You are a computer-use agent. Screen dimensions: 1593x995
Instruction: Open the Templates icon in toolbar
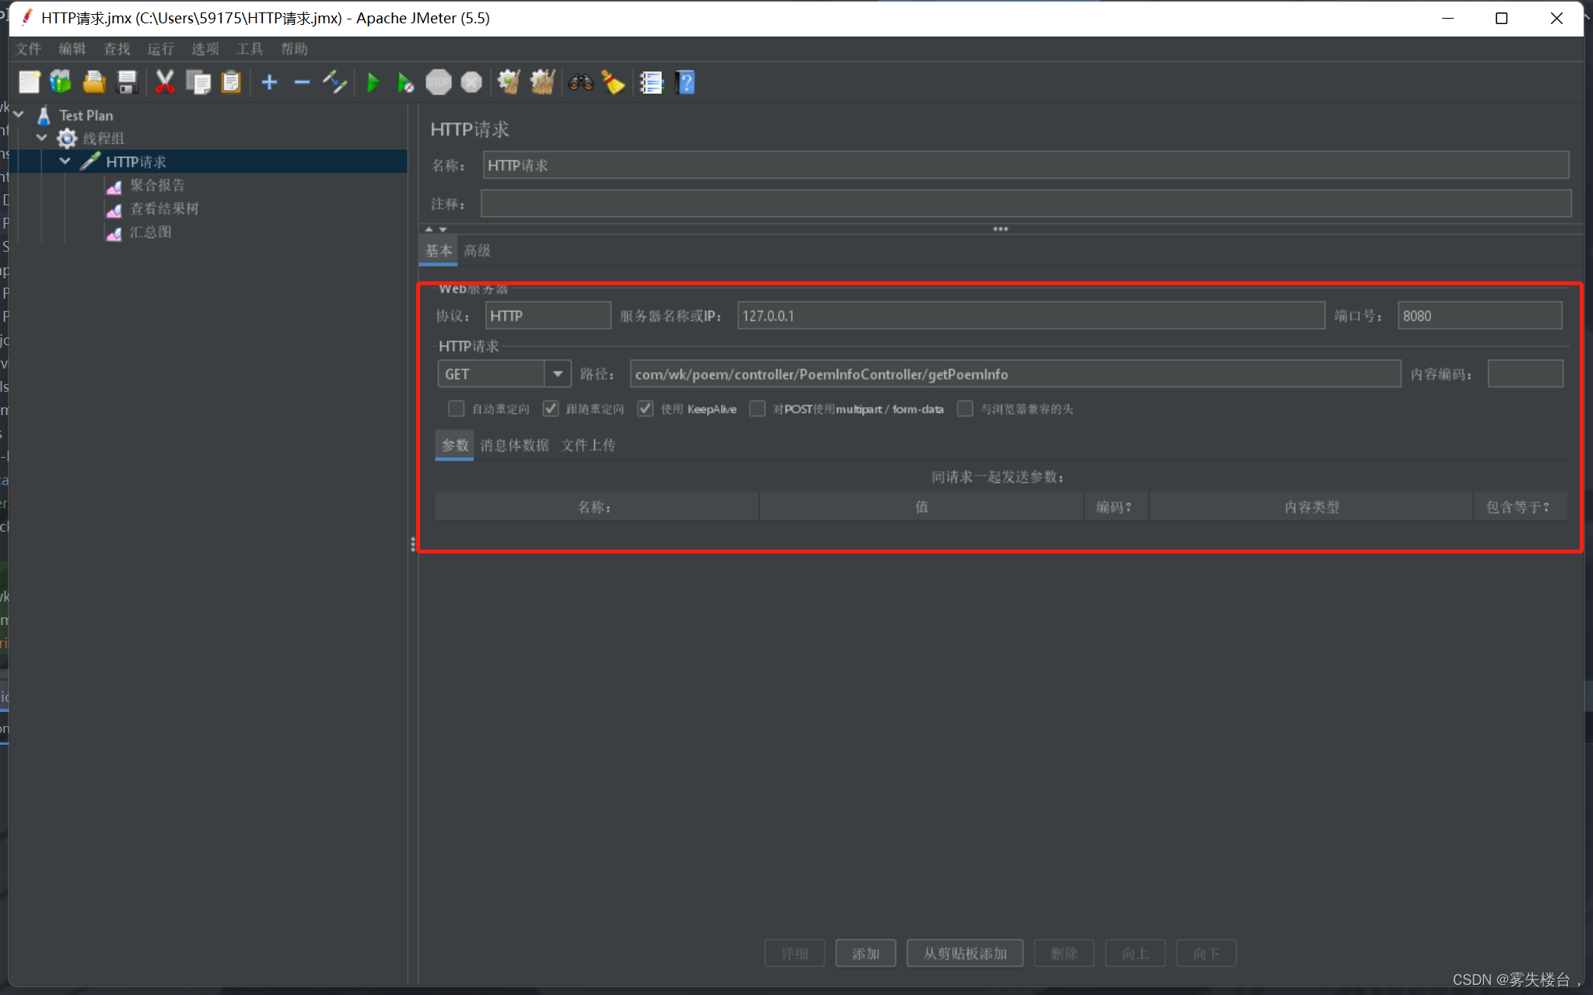(61, 82)
